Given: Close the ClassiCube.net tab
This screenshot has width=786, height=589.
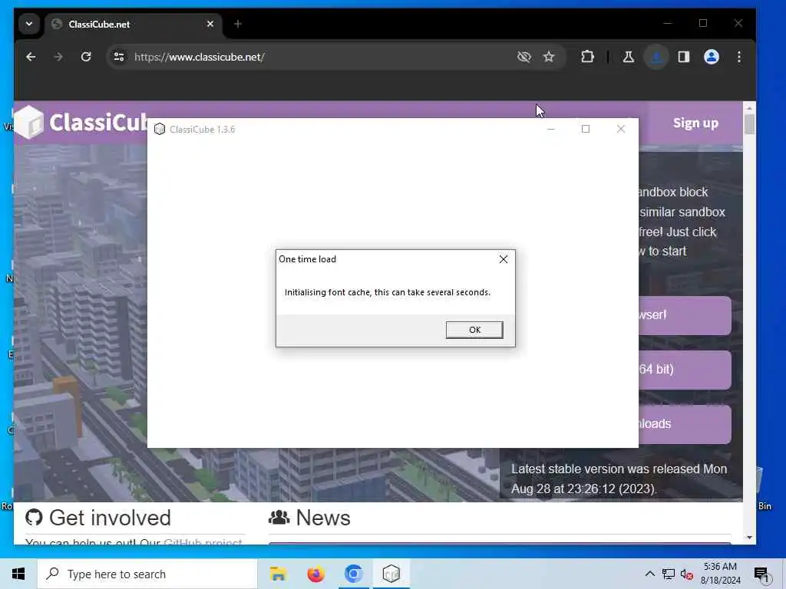Looking at the screenshot, I should (210, 24).
